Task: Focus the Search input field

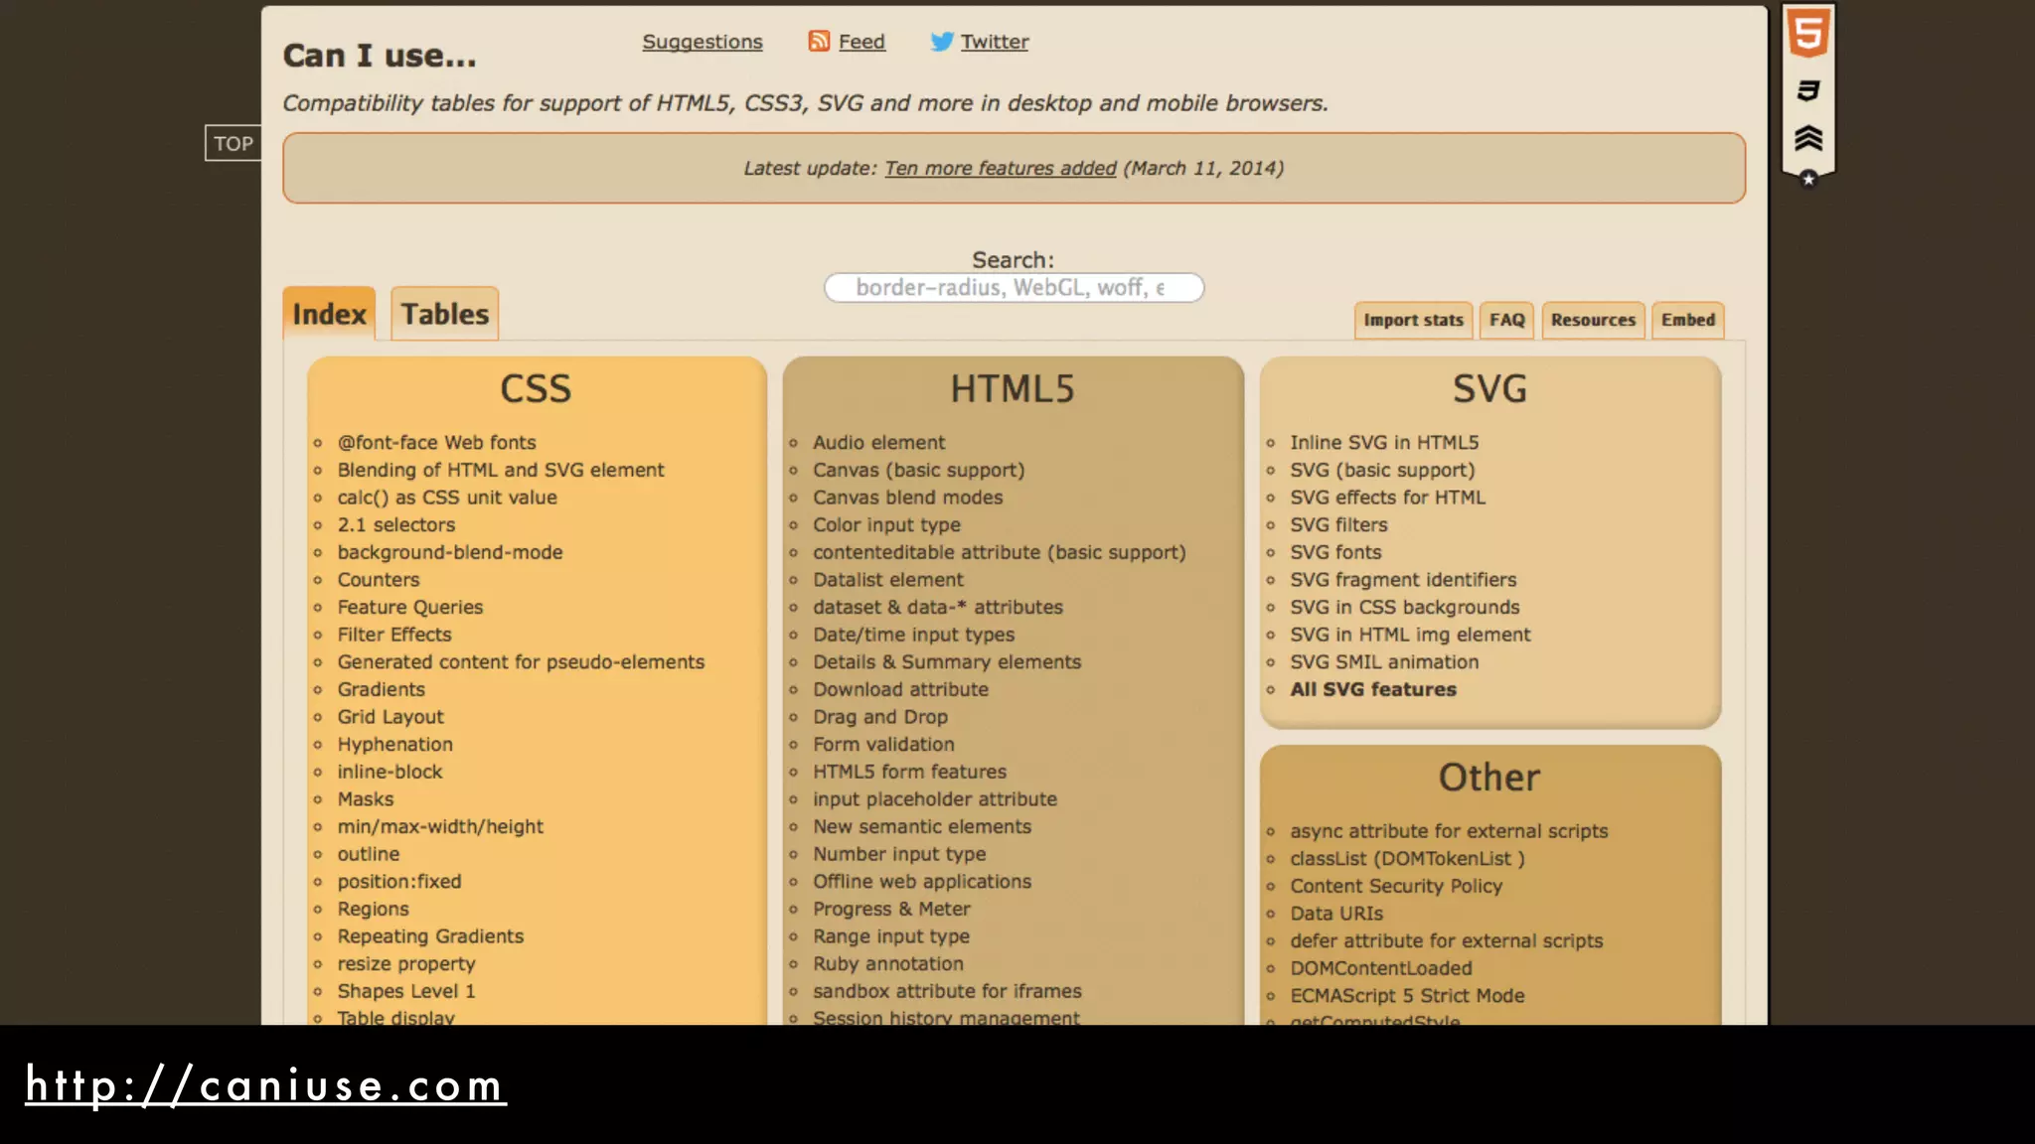Action: [x=1014, y=288]
